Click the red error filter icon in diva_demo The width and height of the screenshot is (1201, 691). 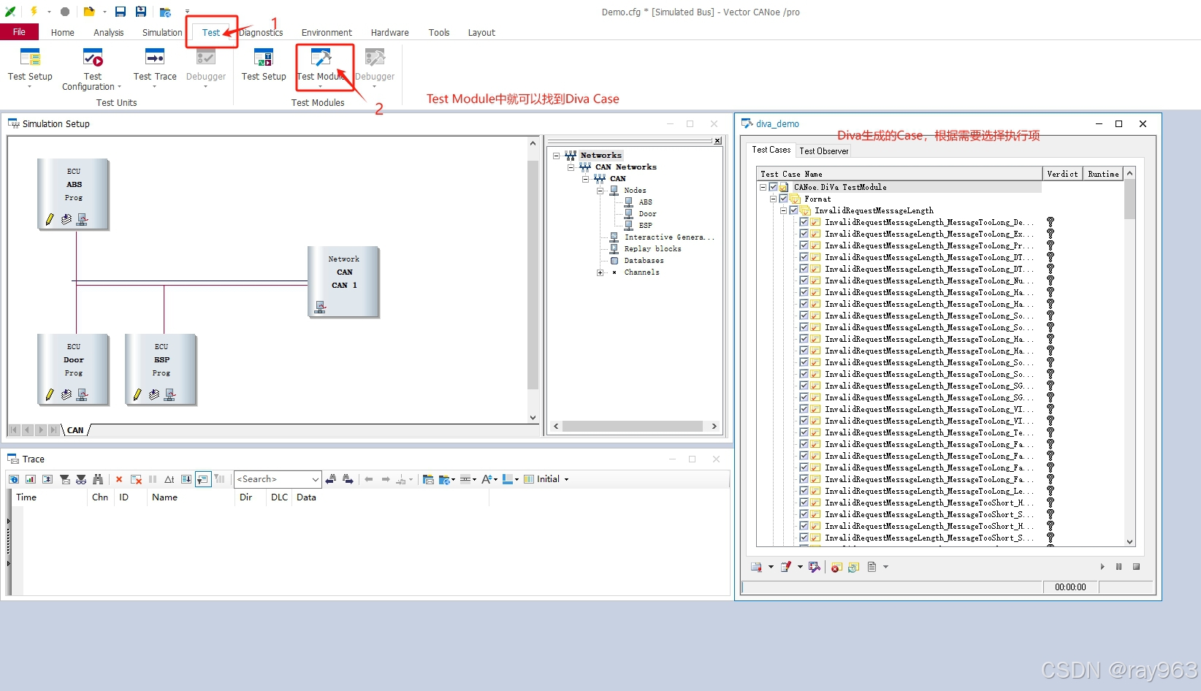coord(837,567)
